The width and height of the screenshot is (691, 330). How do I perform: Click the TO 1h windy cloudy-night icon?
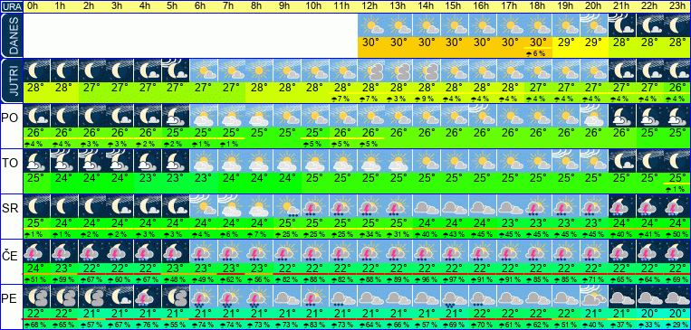pyautogui.click(x=64, y=161)
